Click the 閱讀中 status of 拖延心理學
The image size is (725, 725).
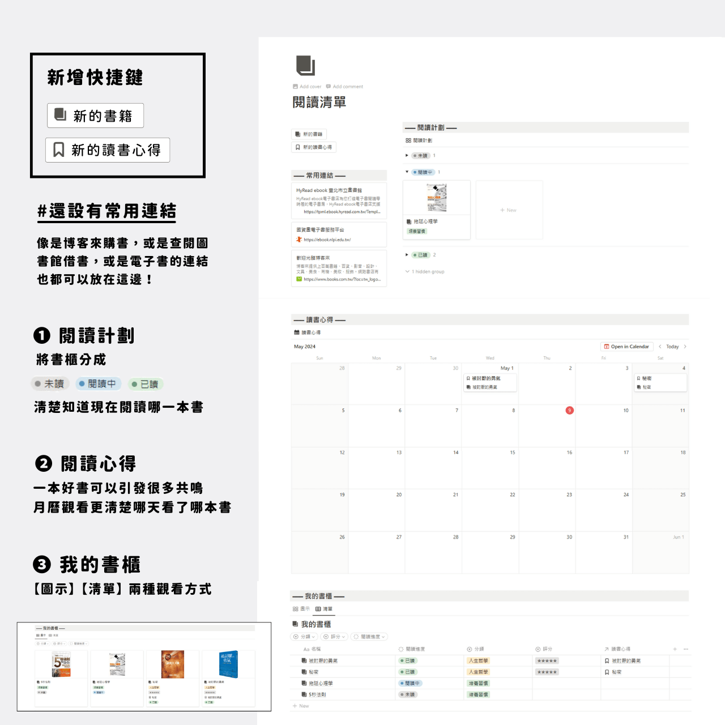(x=410, y=684)
